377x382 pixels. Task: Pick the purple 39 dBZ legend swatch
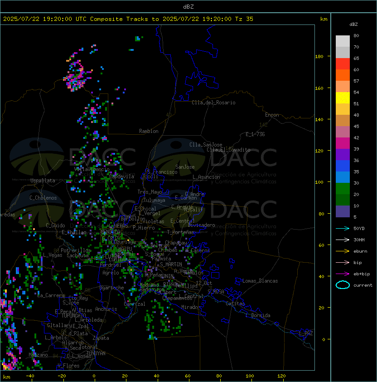pos(343,154)
